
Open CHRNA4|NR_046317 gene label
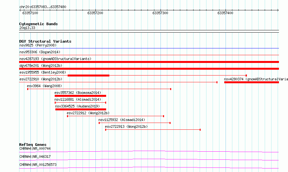tap(35, 157)
